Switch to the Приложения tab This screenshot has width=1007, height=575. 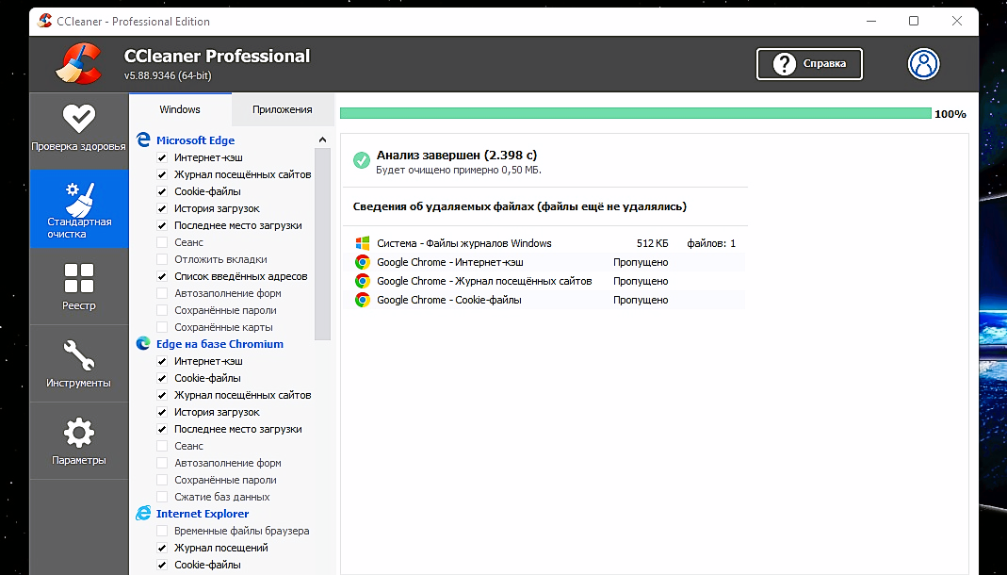[x=282, y=109]
